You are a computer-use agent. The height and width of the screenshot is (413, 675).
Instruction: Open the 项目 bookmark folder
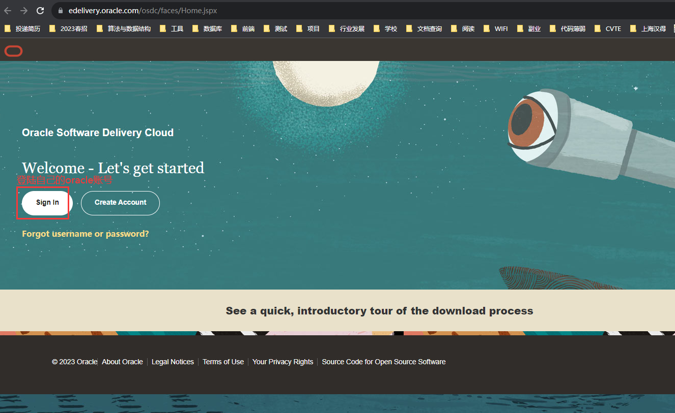(308, 29)
